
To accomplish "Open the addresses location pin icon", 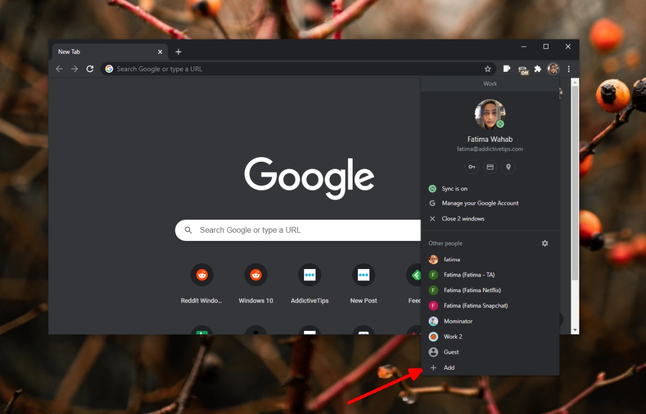I will [x=508, y=167].
